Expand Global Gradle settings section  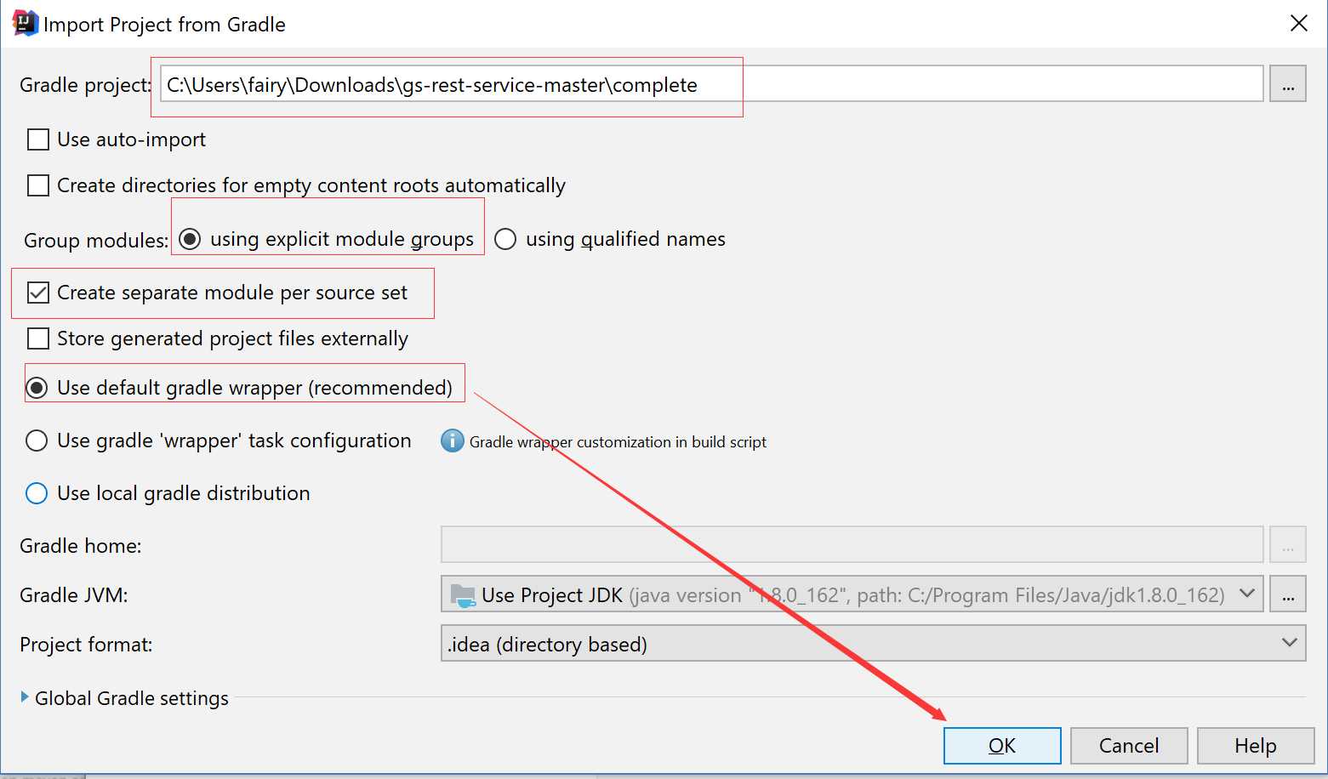pyautogui.click(x=25, y=697)
